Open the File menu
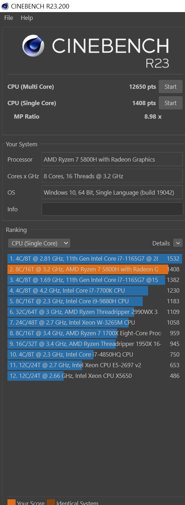The image size is (185, 505). tap(9, 18)
